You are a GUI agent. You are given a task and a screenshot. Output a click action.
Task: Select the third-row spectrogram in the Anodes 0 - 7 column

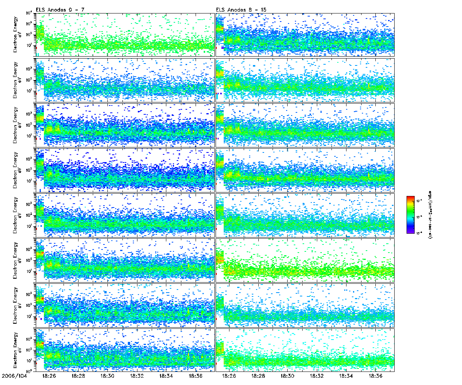tap(125, 125)
